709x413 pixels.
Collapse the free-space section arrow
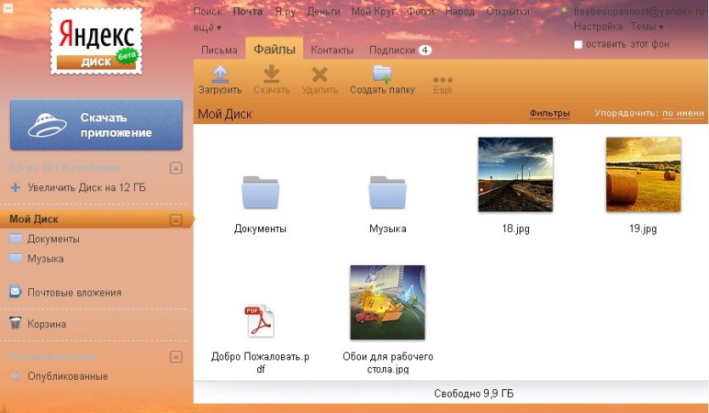[176, 168]
